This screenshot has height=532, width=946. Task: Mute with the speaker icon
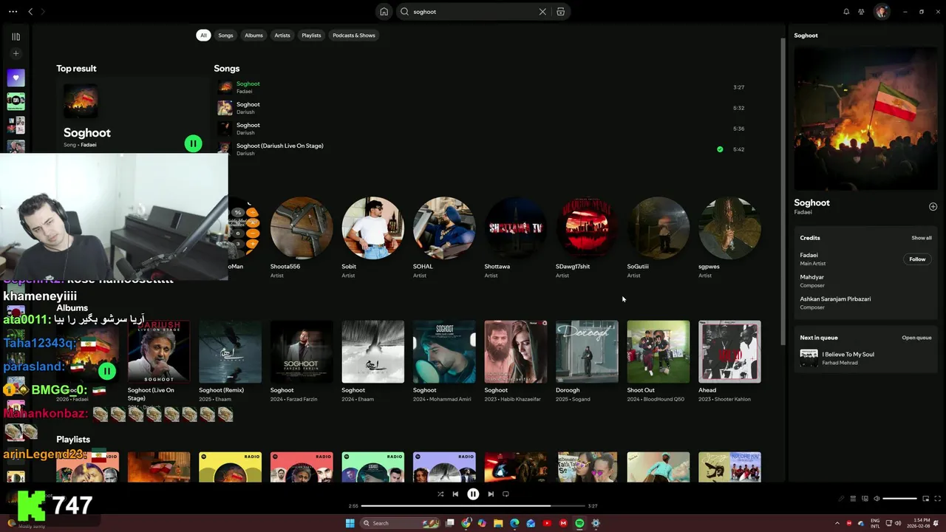tap(877, 499)
